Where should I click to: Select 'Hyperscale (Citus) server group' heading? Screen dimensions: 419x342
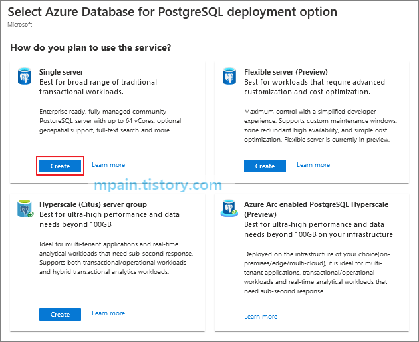(93, 204)
